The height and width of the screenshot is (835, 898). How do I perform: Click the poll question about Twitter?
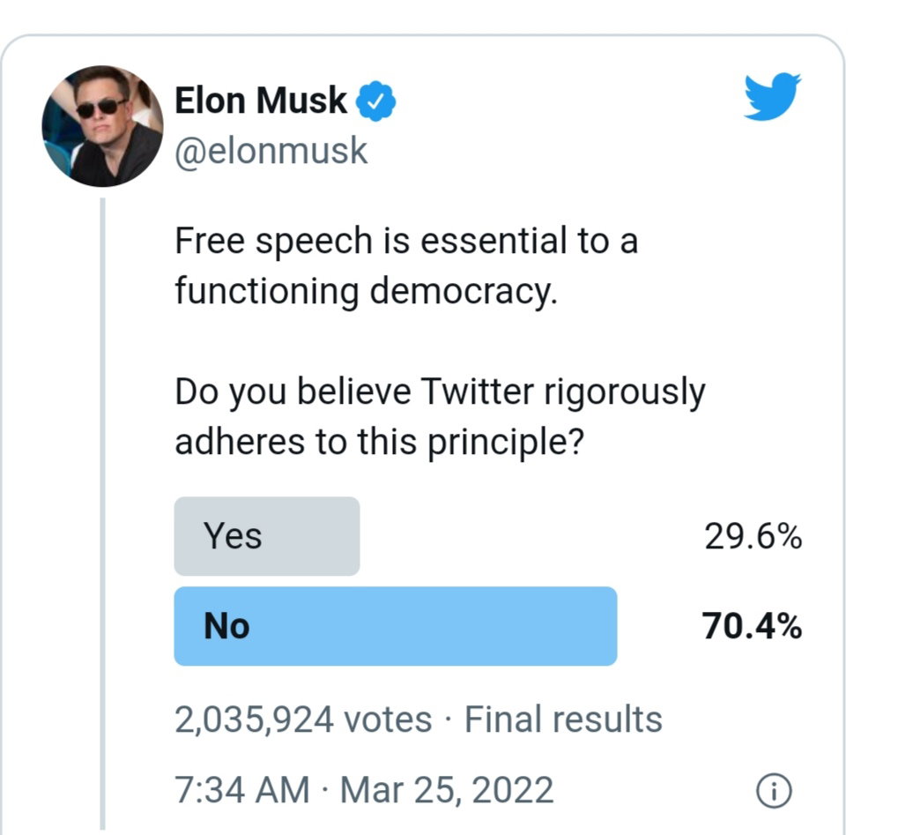click(x=440, y=417)
